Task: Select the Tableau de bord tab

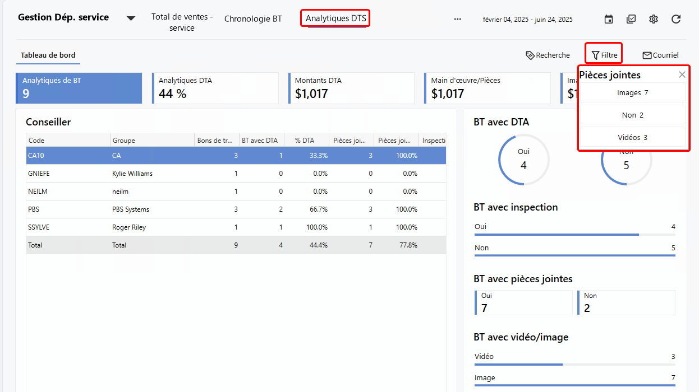Action: click(48, 55)
